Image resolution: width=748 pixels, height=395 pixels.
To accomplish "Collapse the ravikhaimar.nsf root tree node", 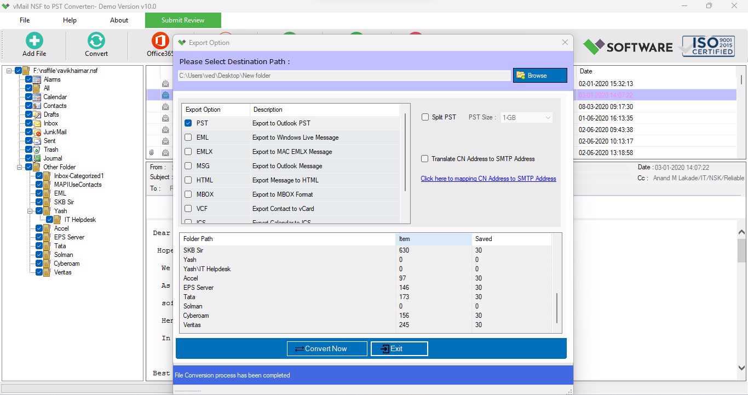I will click(9, 71).
